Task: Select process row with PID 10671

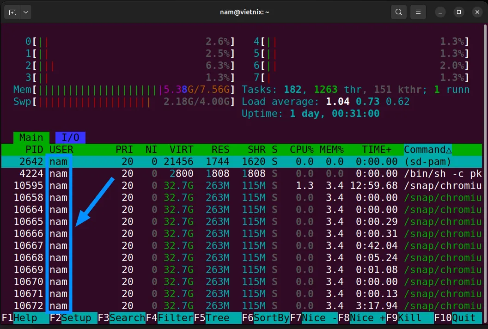Action: click(242, 294)
